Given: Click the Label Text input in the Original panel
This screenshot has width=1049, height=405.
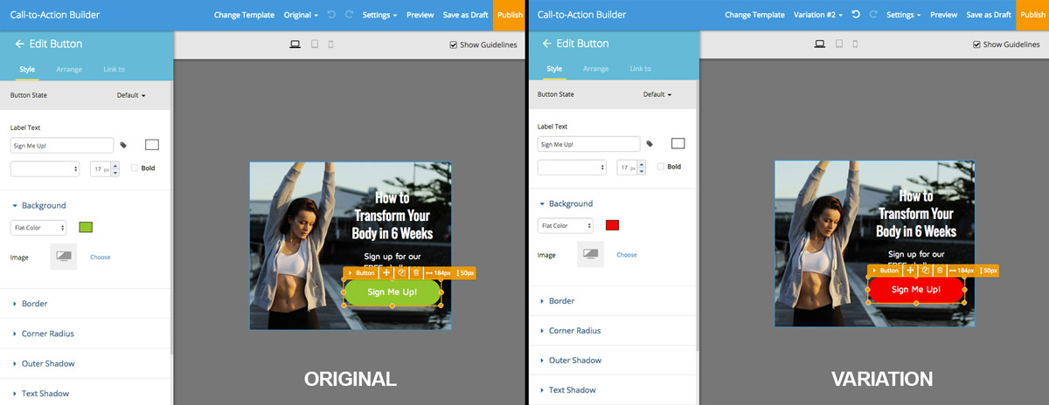Looking at the screenshot, I should (62, 145).
